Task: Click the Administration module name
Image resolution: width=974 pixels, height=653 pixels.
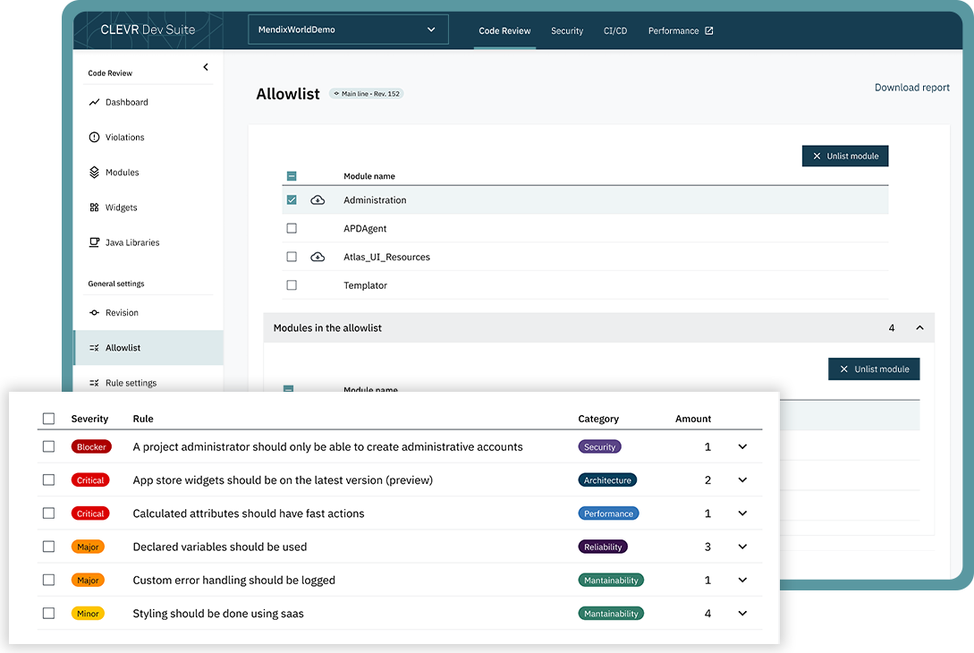Action: coord(375,200)
